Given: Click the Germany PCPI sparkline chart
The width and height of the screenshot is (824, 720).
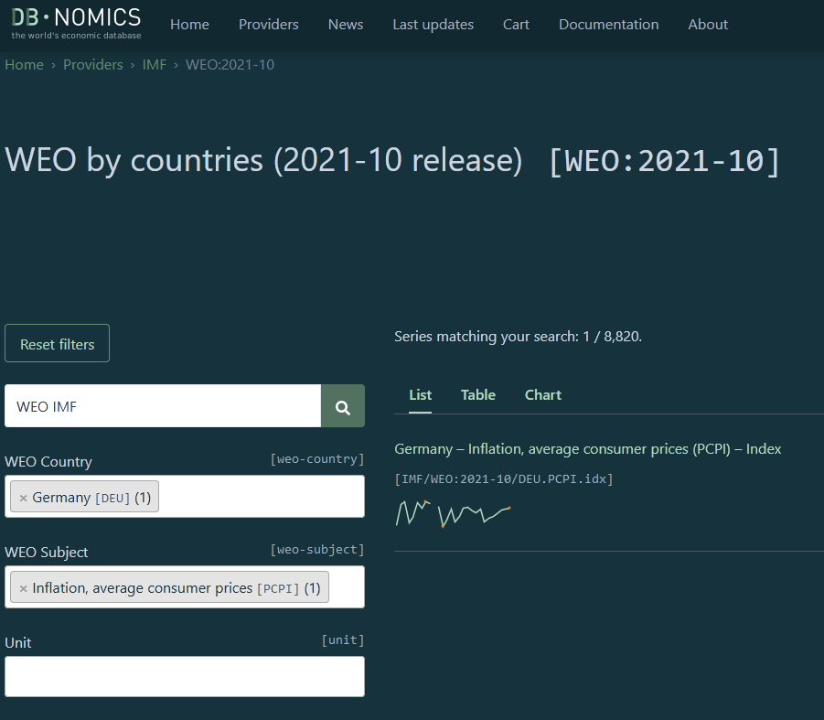Looking at the screenshot, I should coord(453,513).
